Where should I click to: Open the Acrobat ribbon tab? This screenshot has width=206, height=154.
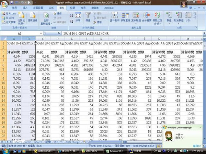(109, 8)
